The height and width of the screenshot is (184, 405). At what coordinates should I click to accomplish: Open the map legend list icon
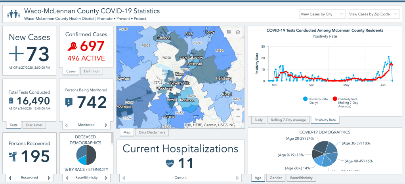[229, 32]
